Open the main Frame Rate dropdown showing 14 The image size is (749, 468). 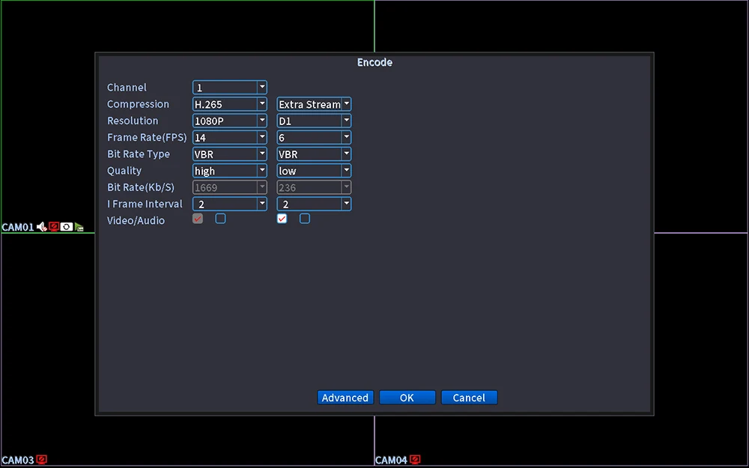pos(230,138)
